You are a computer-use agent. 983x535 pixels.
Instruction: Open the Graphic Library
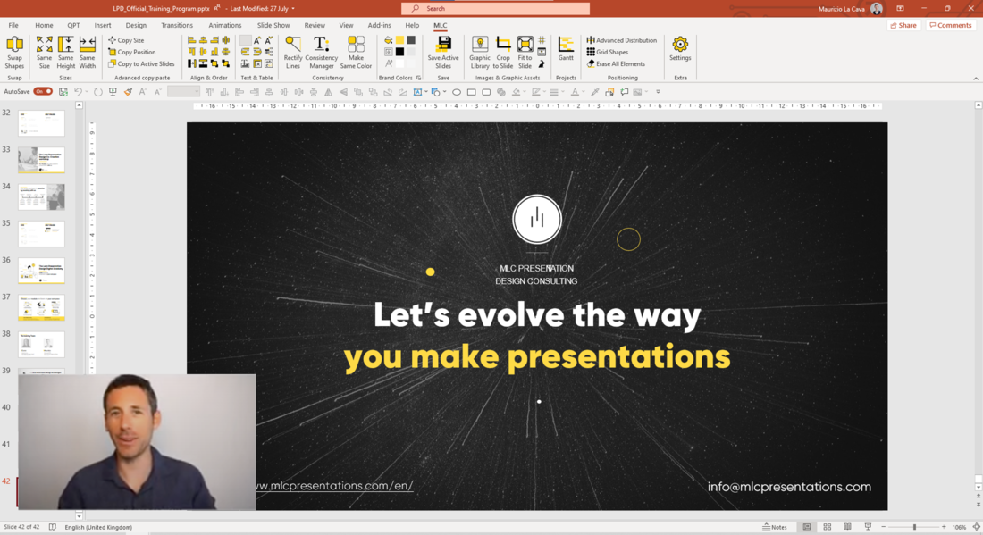click(x=480, y=53)
